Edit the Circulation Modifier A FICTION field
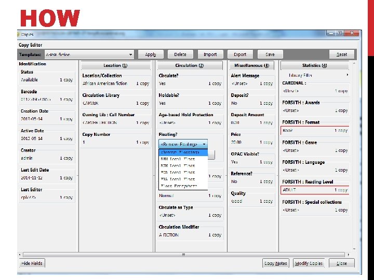This screenshot has height=280, width=374. (190, 235)
